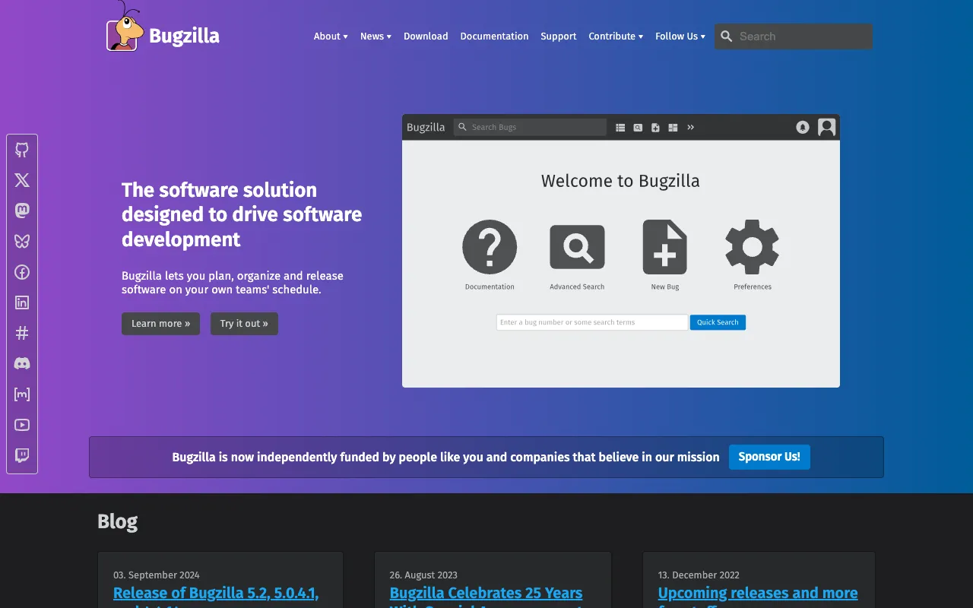This screenshot has width=973, height=608.
Task: Select the New Bug icon in the demo
Action: point(664,245)
